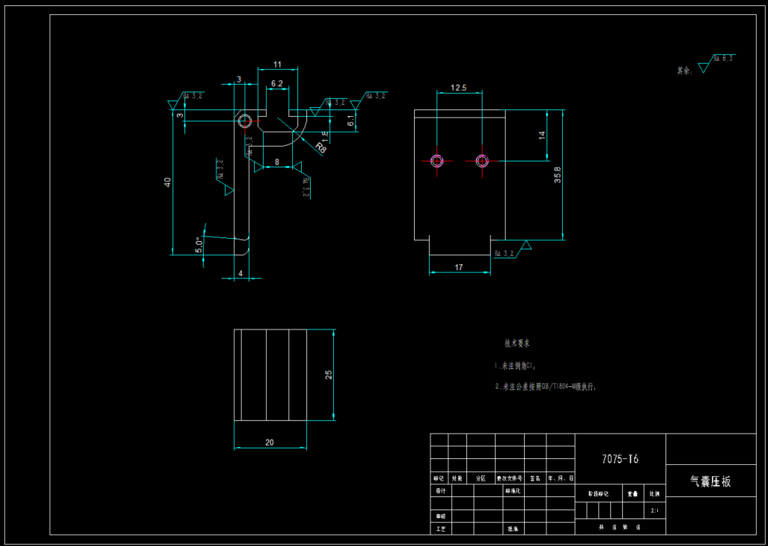Select the "批准" title block label
Screen dimensions: 768x546
pos(513,529)
